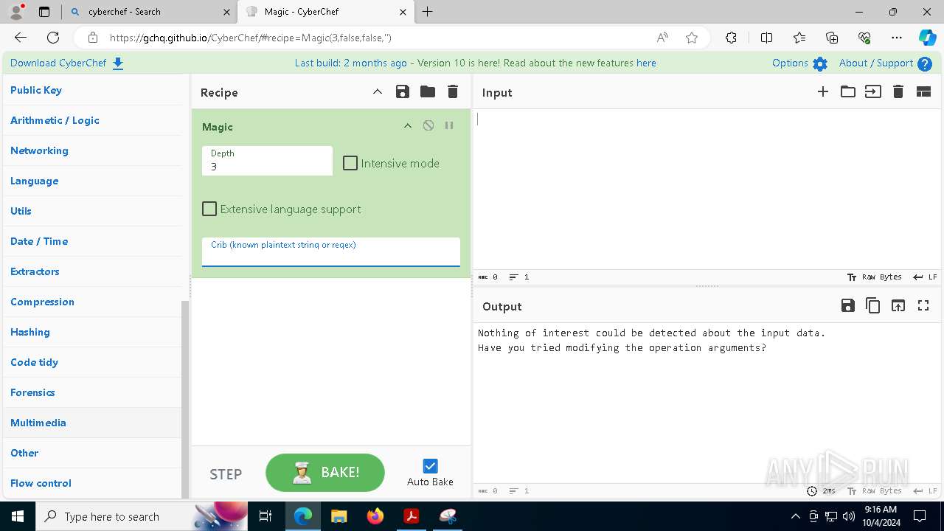Expand Other operations category
944x531 pixels.
click(92, 453)
